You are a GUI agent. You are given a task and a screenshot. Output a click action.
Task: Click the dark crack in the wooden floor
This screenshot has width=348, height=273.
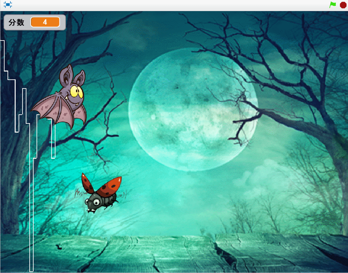click(x=225, y=255)
